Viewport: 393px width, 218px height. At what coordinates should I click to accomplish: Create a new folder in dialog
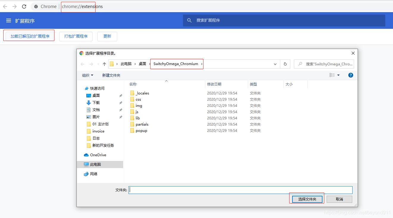[111, 75]
